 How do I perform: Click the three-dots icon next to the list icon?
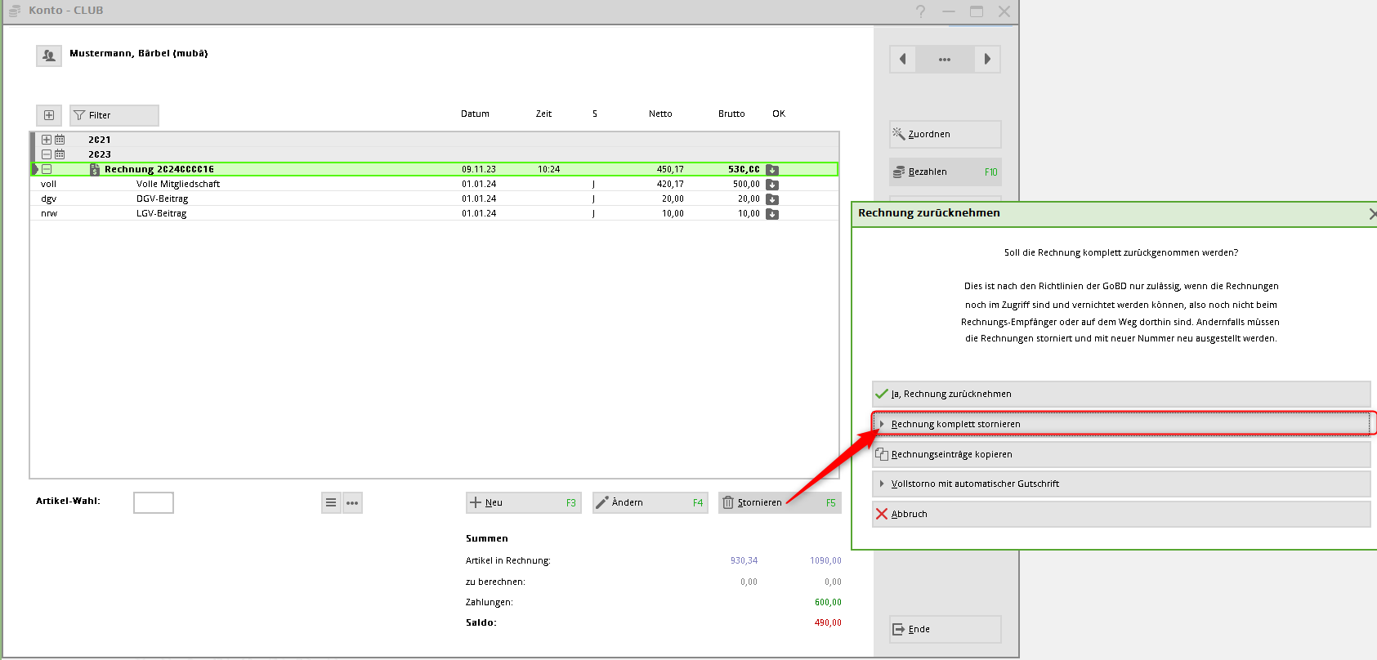352,502
